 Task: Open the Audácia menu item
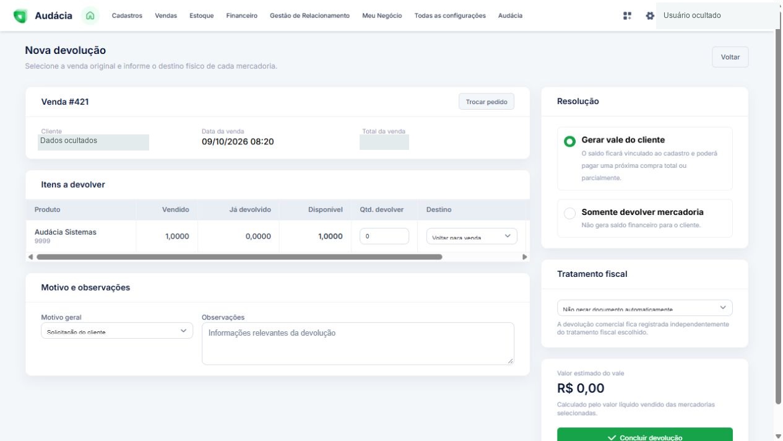510,15
